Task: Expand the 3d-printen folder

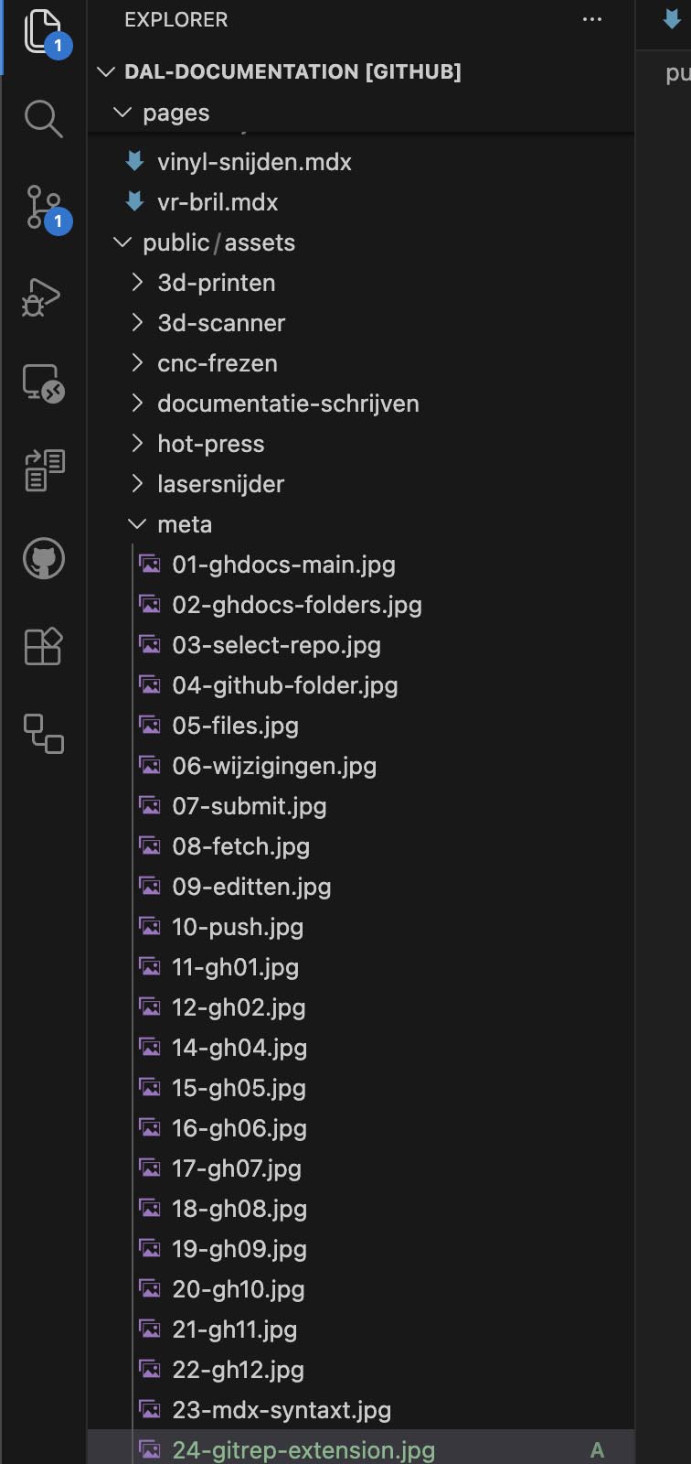Action: (x=216, y=283)
